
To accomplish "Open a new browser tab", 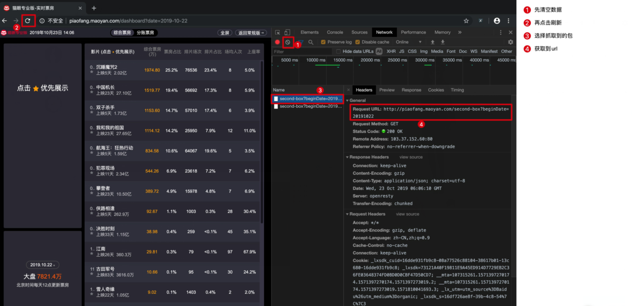I will point(94,8).
